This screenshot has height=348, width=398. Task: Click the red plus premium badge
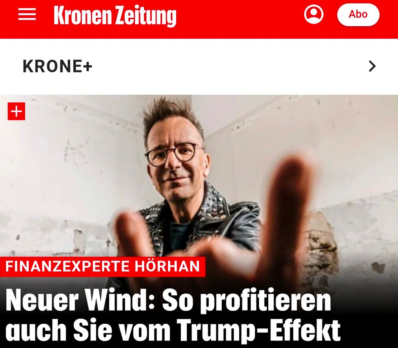tap(16, 111)
